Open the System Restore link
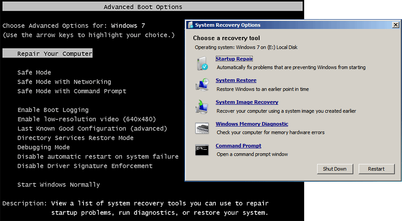Image resolution: width=402 pixels, height=221 pixels. 236,80
